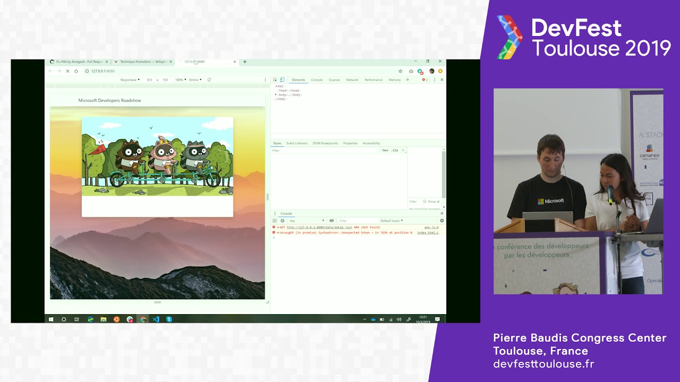Open the Accessibility pane
680x382 pixels.
(x=371, y=143)
